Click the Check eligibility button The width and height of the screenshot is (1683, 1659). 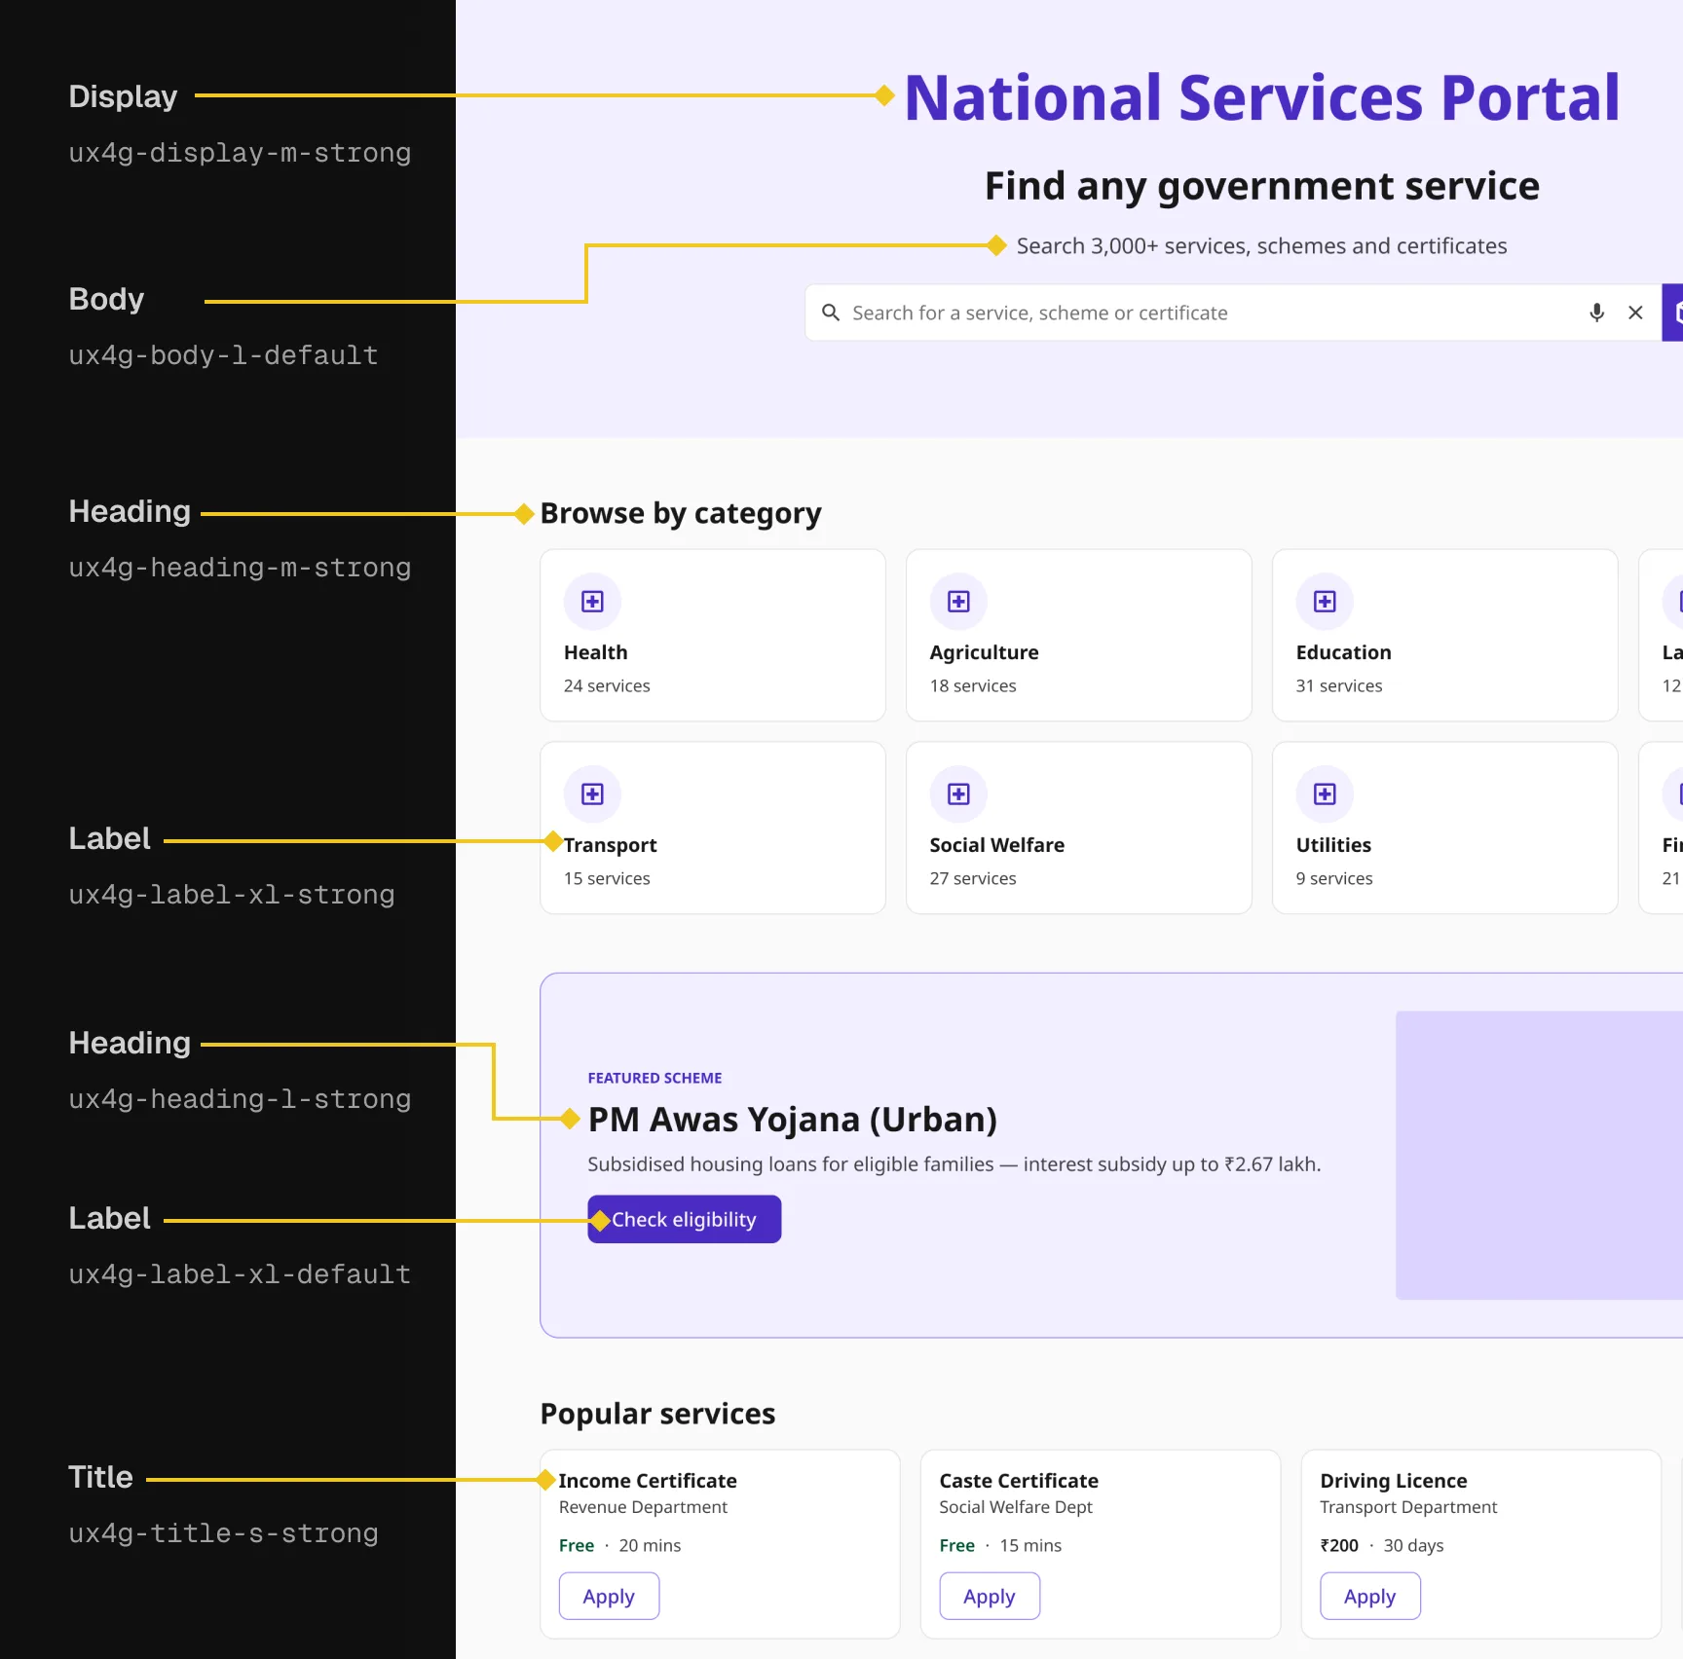[x=684, y=1219]
